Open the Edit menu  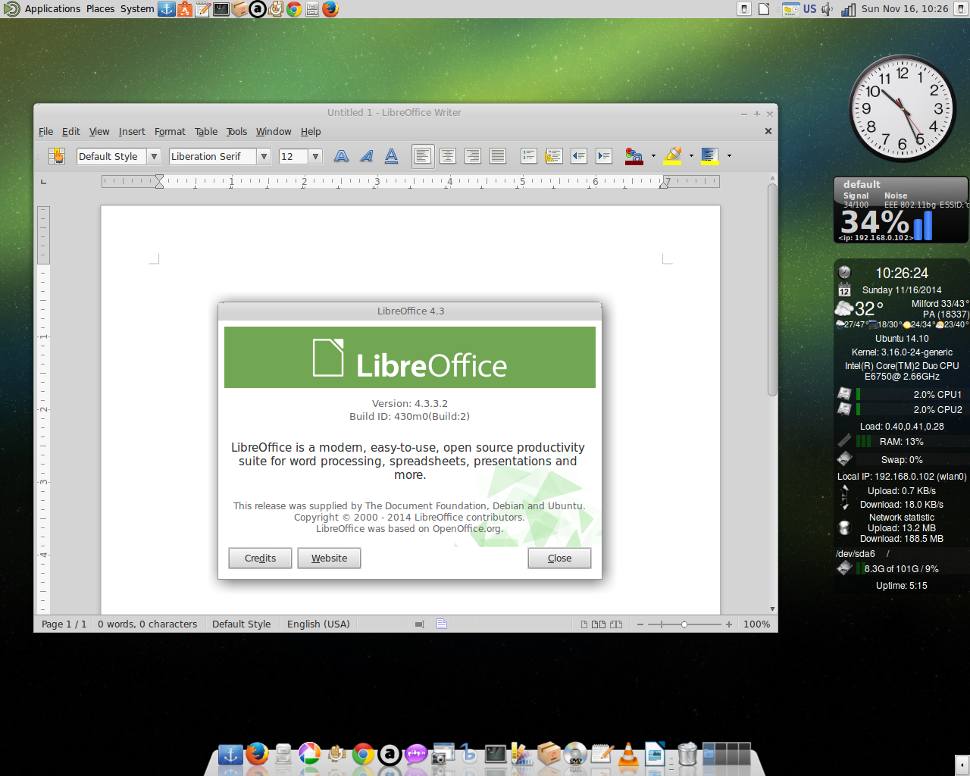tap(70, 132)
